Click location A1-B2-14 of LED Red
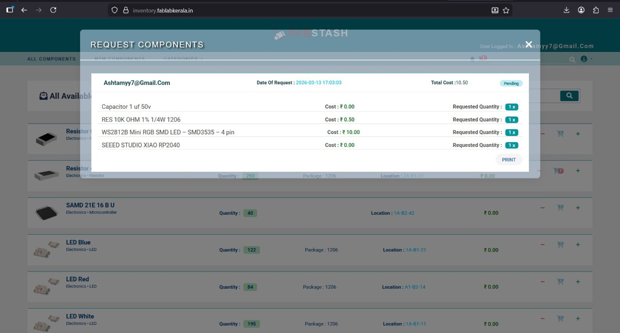The width and height of the screenshot is (620, 333). (415, 287)
